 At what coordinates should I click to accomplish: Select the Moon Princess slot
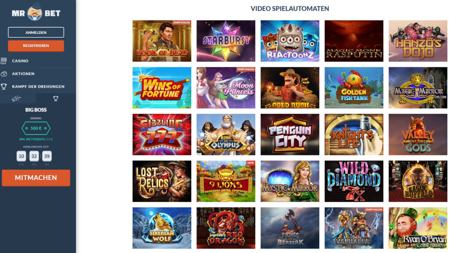[x=226, y=88]
